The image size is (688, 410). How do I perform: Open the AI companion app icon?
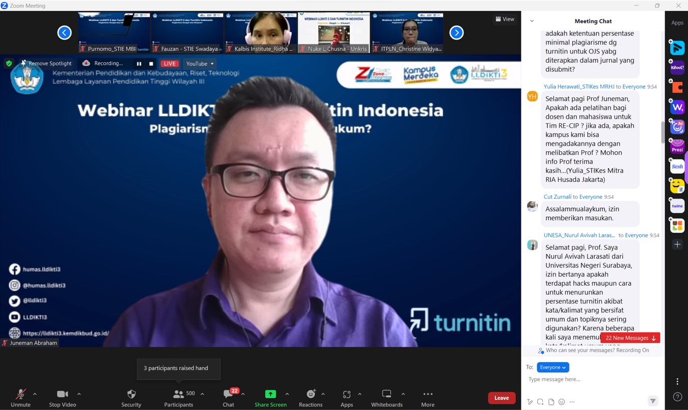point(677,127)
